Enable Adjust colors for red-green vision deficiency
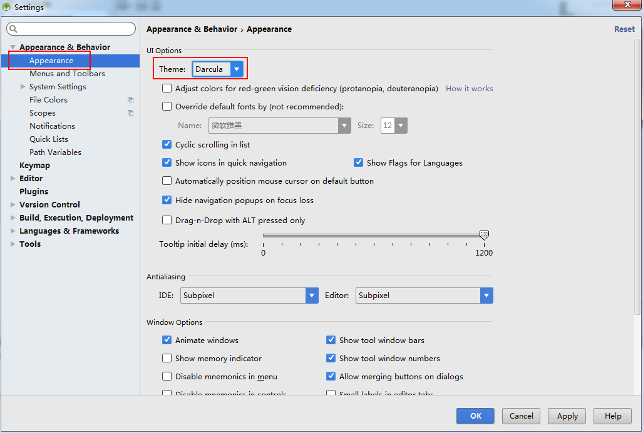This screenshot has height=433, width=643. pyautogui.click(x=167, y=88)
